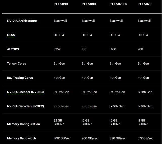
Task: Click RTX 5090's 5th Gen Tensor value
Action: [x=59, y=63]
